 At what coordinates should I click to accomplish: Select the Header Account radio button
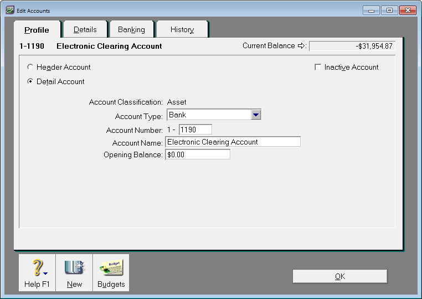(x=30, y=67)
